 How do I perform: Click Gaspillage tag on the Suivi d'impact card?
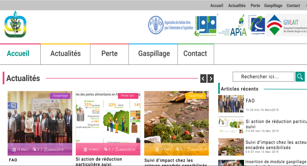[x=196, y=96]
